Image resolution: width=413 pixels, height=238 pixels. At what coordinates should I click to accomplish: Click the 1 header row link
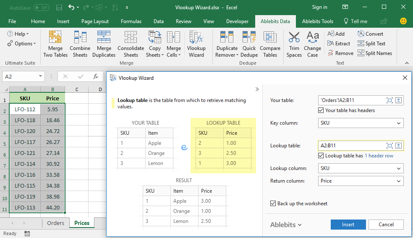click(379, 156)
